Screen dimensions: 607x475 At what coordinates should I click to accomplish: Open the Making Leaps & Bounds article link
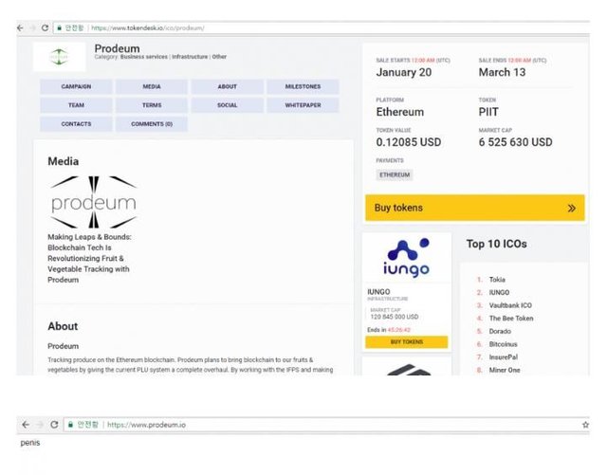(89, 258)
